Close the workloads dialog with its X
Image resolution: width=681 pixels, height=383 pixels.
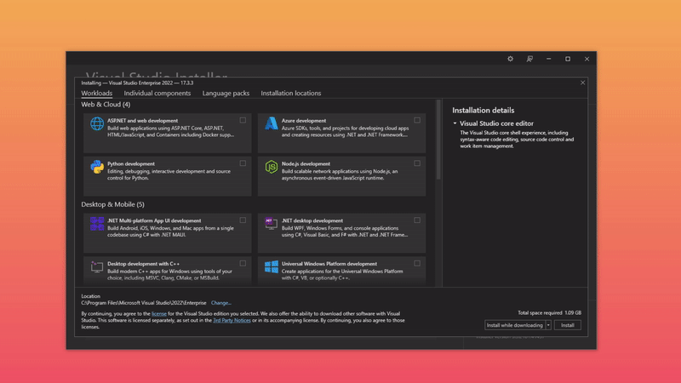click(582, 83)
